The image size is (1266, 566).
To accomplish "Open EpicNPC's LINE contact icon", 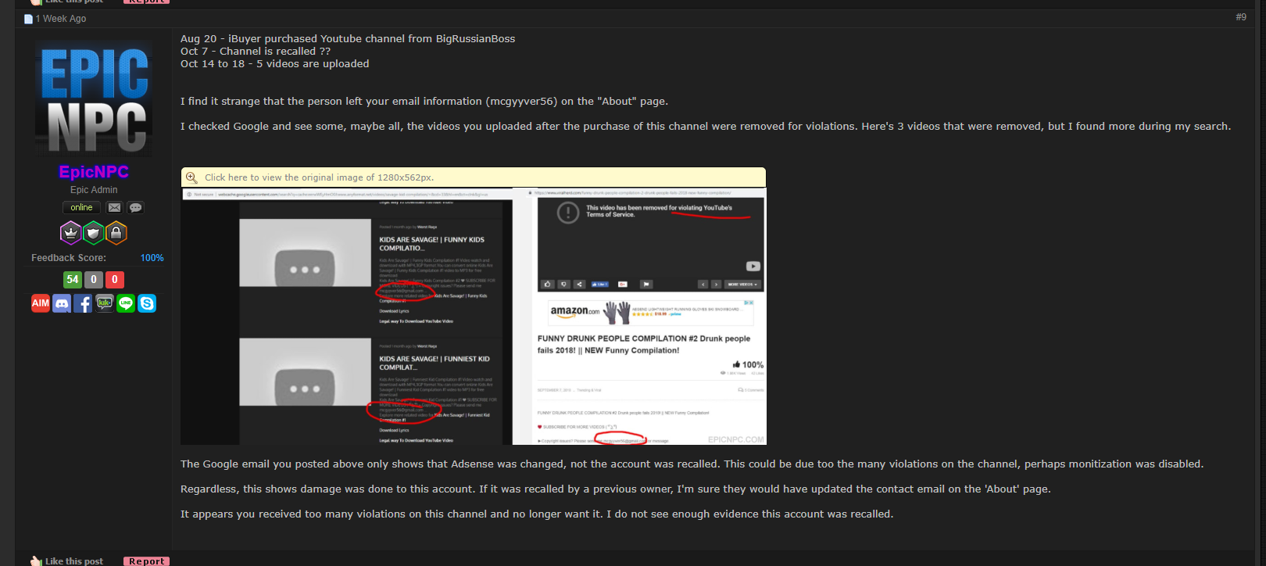I will 126,303.
